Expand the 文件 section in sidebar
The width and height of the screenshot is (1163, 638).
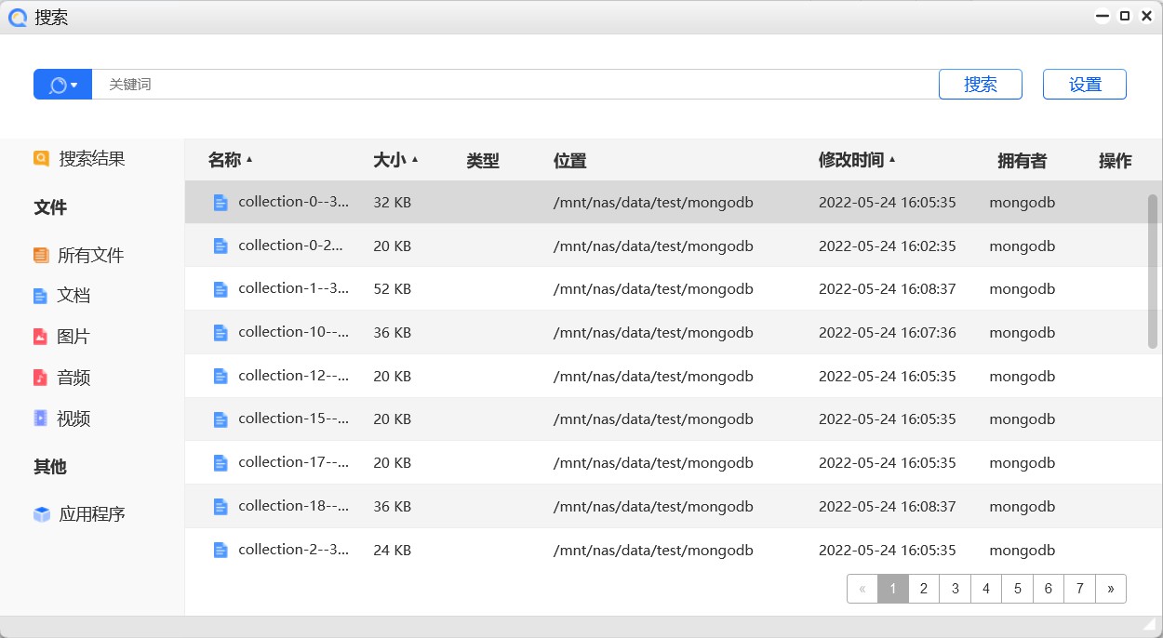[x=50, y=206]
